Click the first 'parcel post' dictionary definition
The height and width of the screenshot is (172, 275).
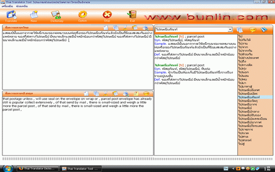click(x=196, y=37)
